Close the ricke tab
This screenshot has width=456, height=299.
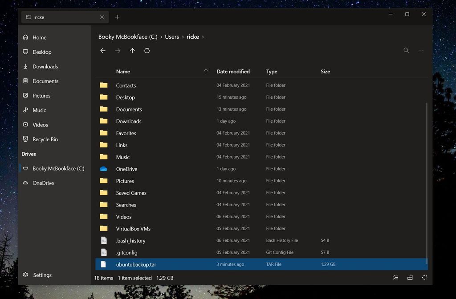tap(102, 17)
